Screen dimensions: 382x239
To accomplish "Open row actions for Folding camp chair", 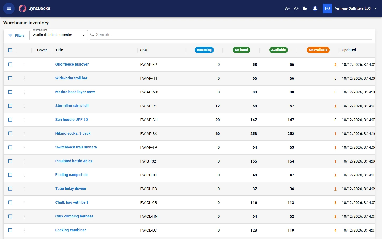I will pyautogui.click(x=24, y=175).
